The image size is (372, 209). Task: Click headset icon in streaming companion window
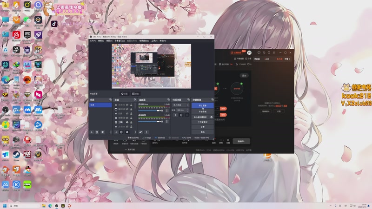pyautogui.click(x=264, y=52)
